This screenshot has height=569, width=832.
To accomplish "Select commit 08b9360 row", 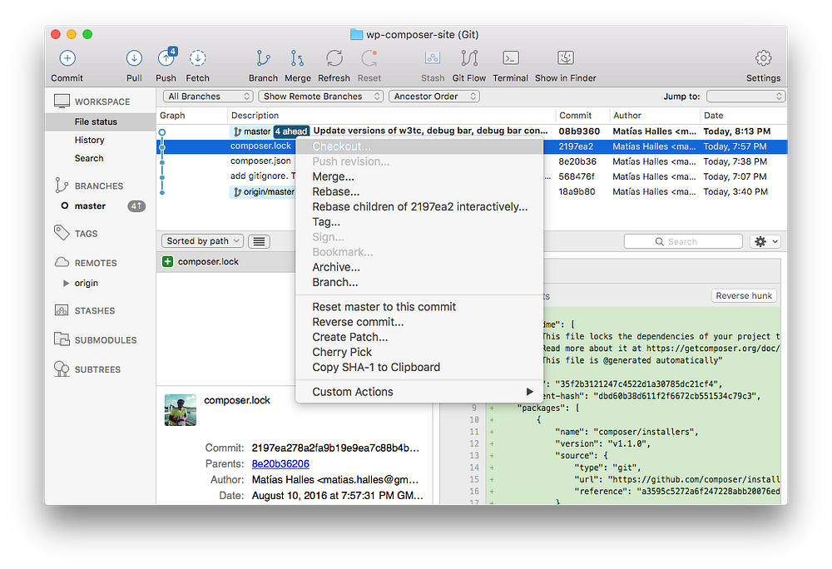I will [472, 131].
